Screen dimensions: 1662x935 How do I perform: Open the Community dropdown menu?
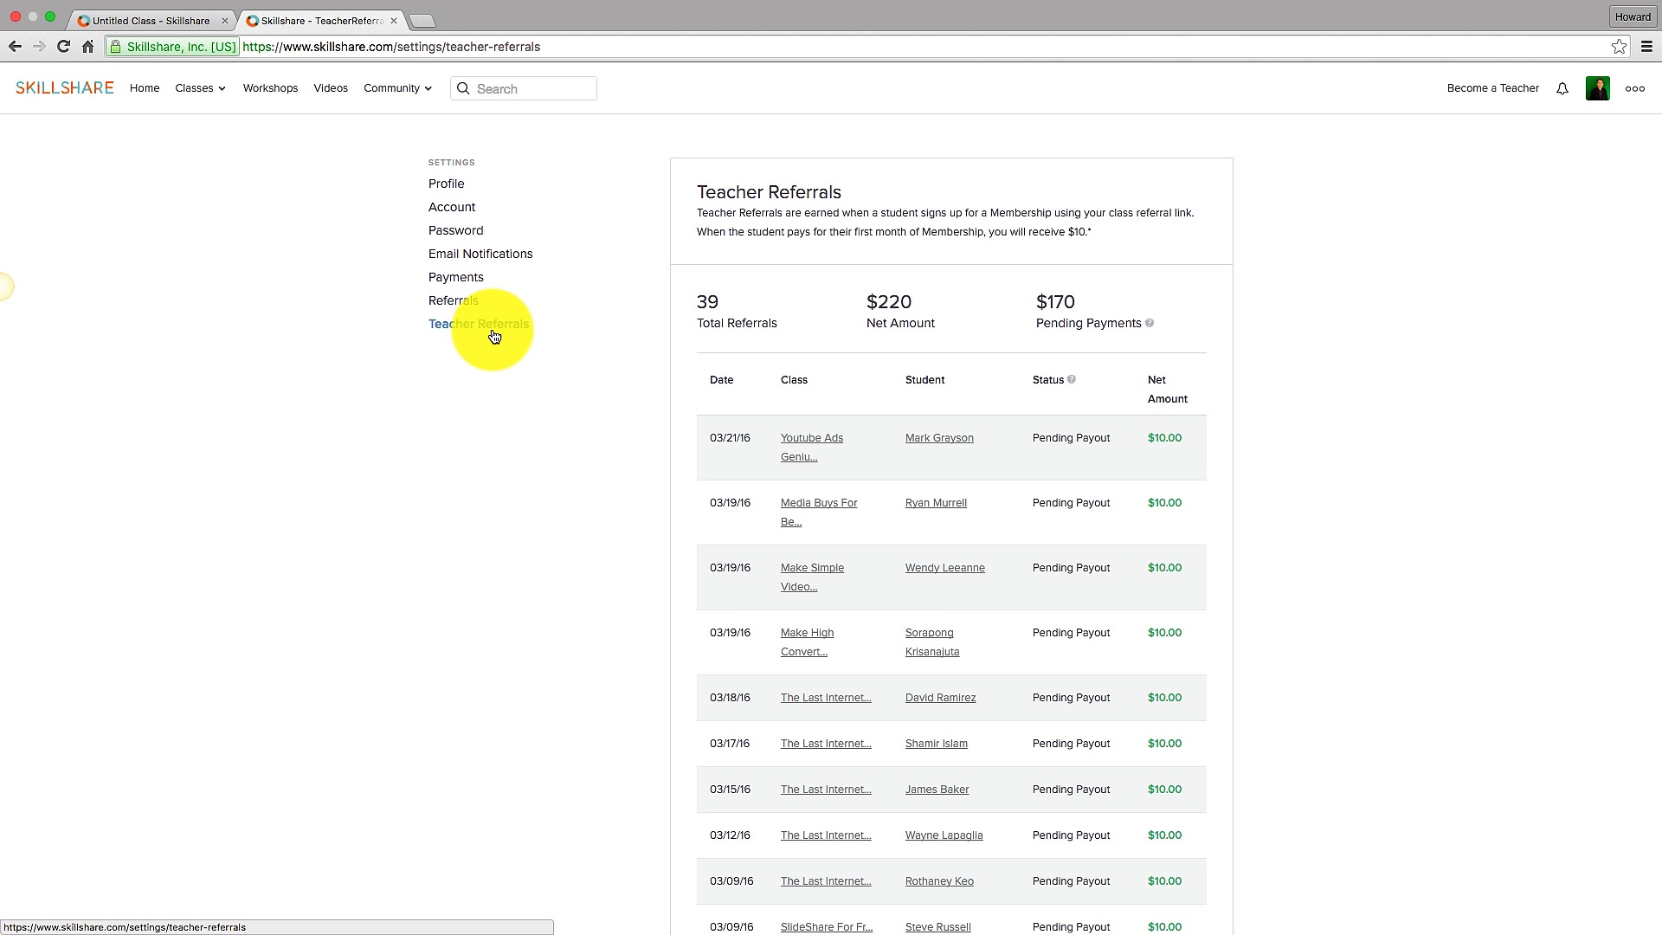pyautogui.click(x=396, y=87)
